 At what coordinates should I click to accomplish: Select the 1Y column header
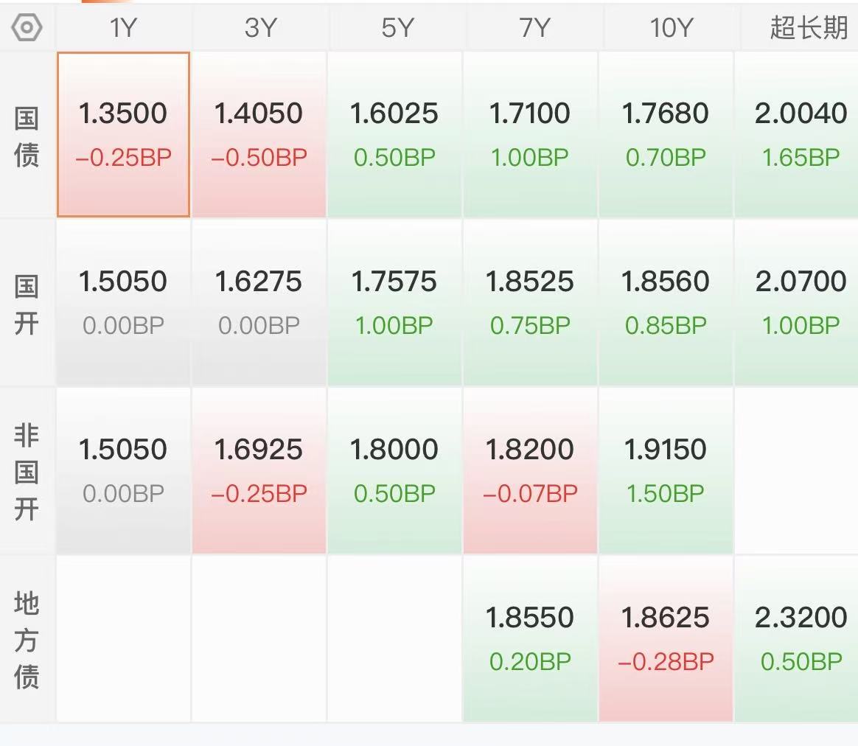pos(123,28)
